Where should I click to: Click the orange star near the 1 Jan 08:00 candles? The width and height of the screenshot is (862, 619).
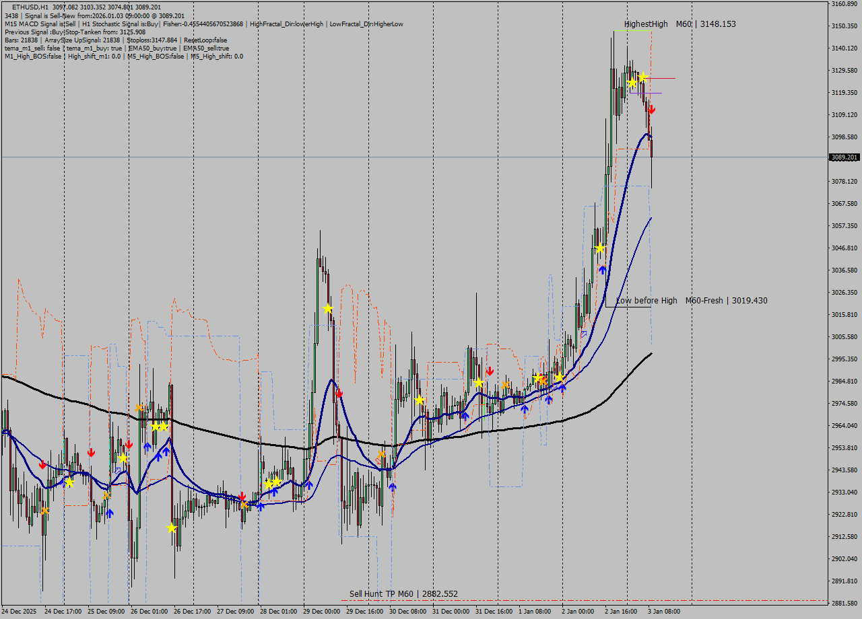542,381
